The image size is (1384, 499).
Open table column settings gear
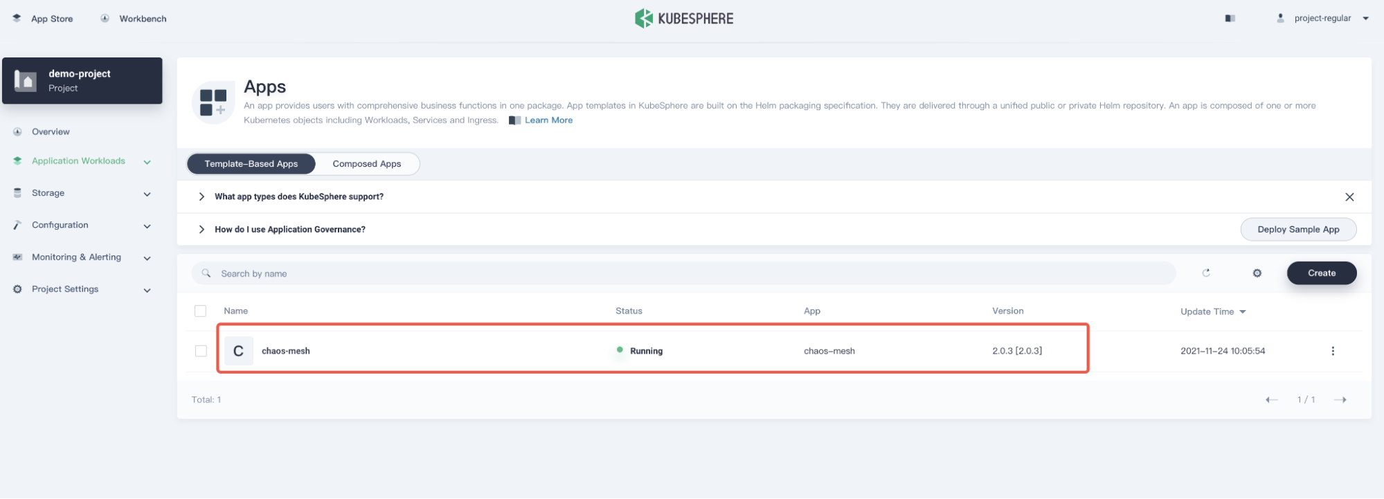click(x=1257, y=273)
